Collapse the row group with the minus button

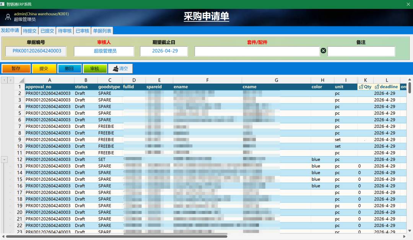[x=4, y=159]
